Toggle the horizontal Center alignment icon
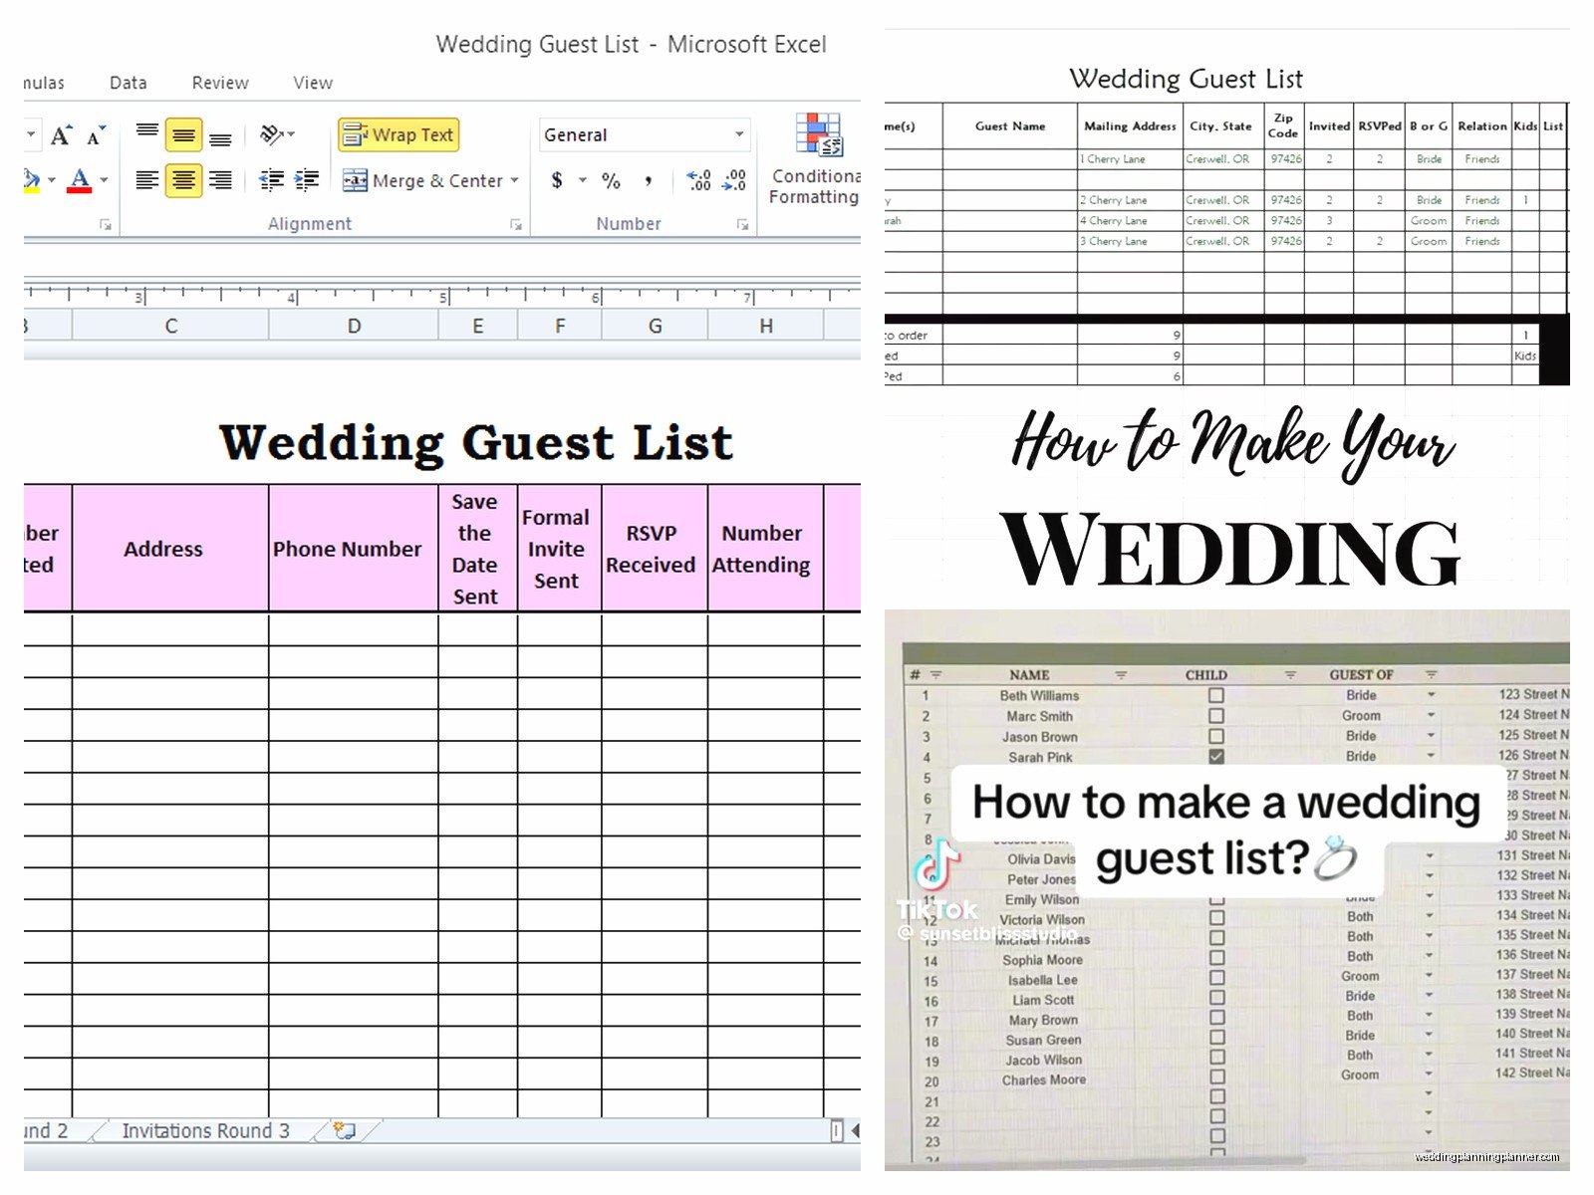 (183, 180)
